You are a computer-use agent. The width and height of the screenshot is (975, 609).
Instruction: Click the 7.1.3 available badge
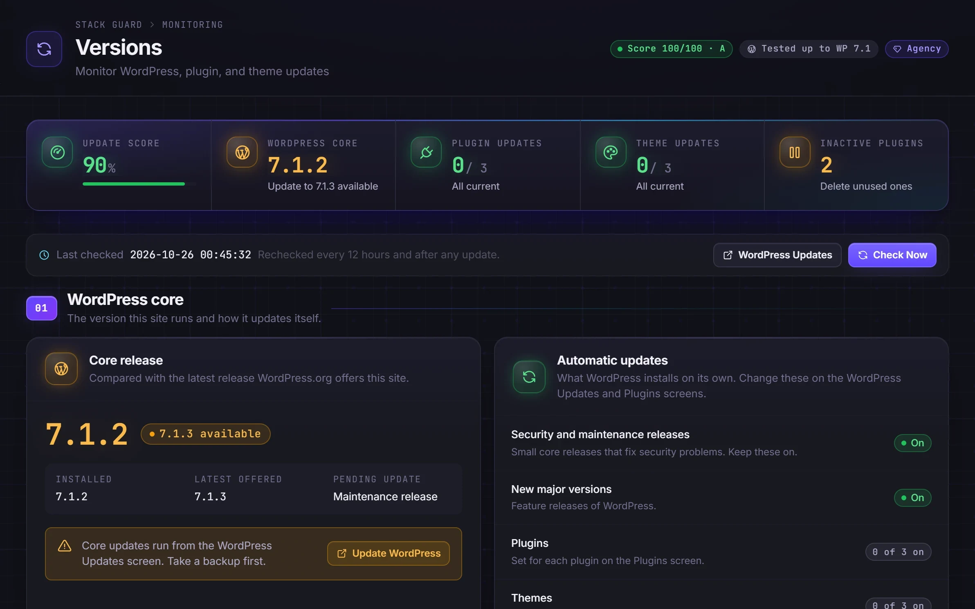click(206, 434)
